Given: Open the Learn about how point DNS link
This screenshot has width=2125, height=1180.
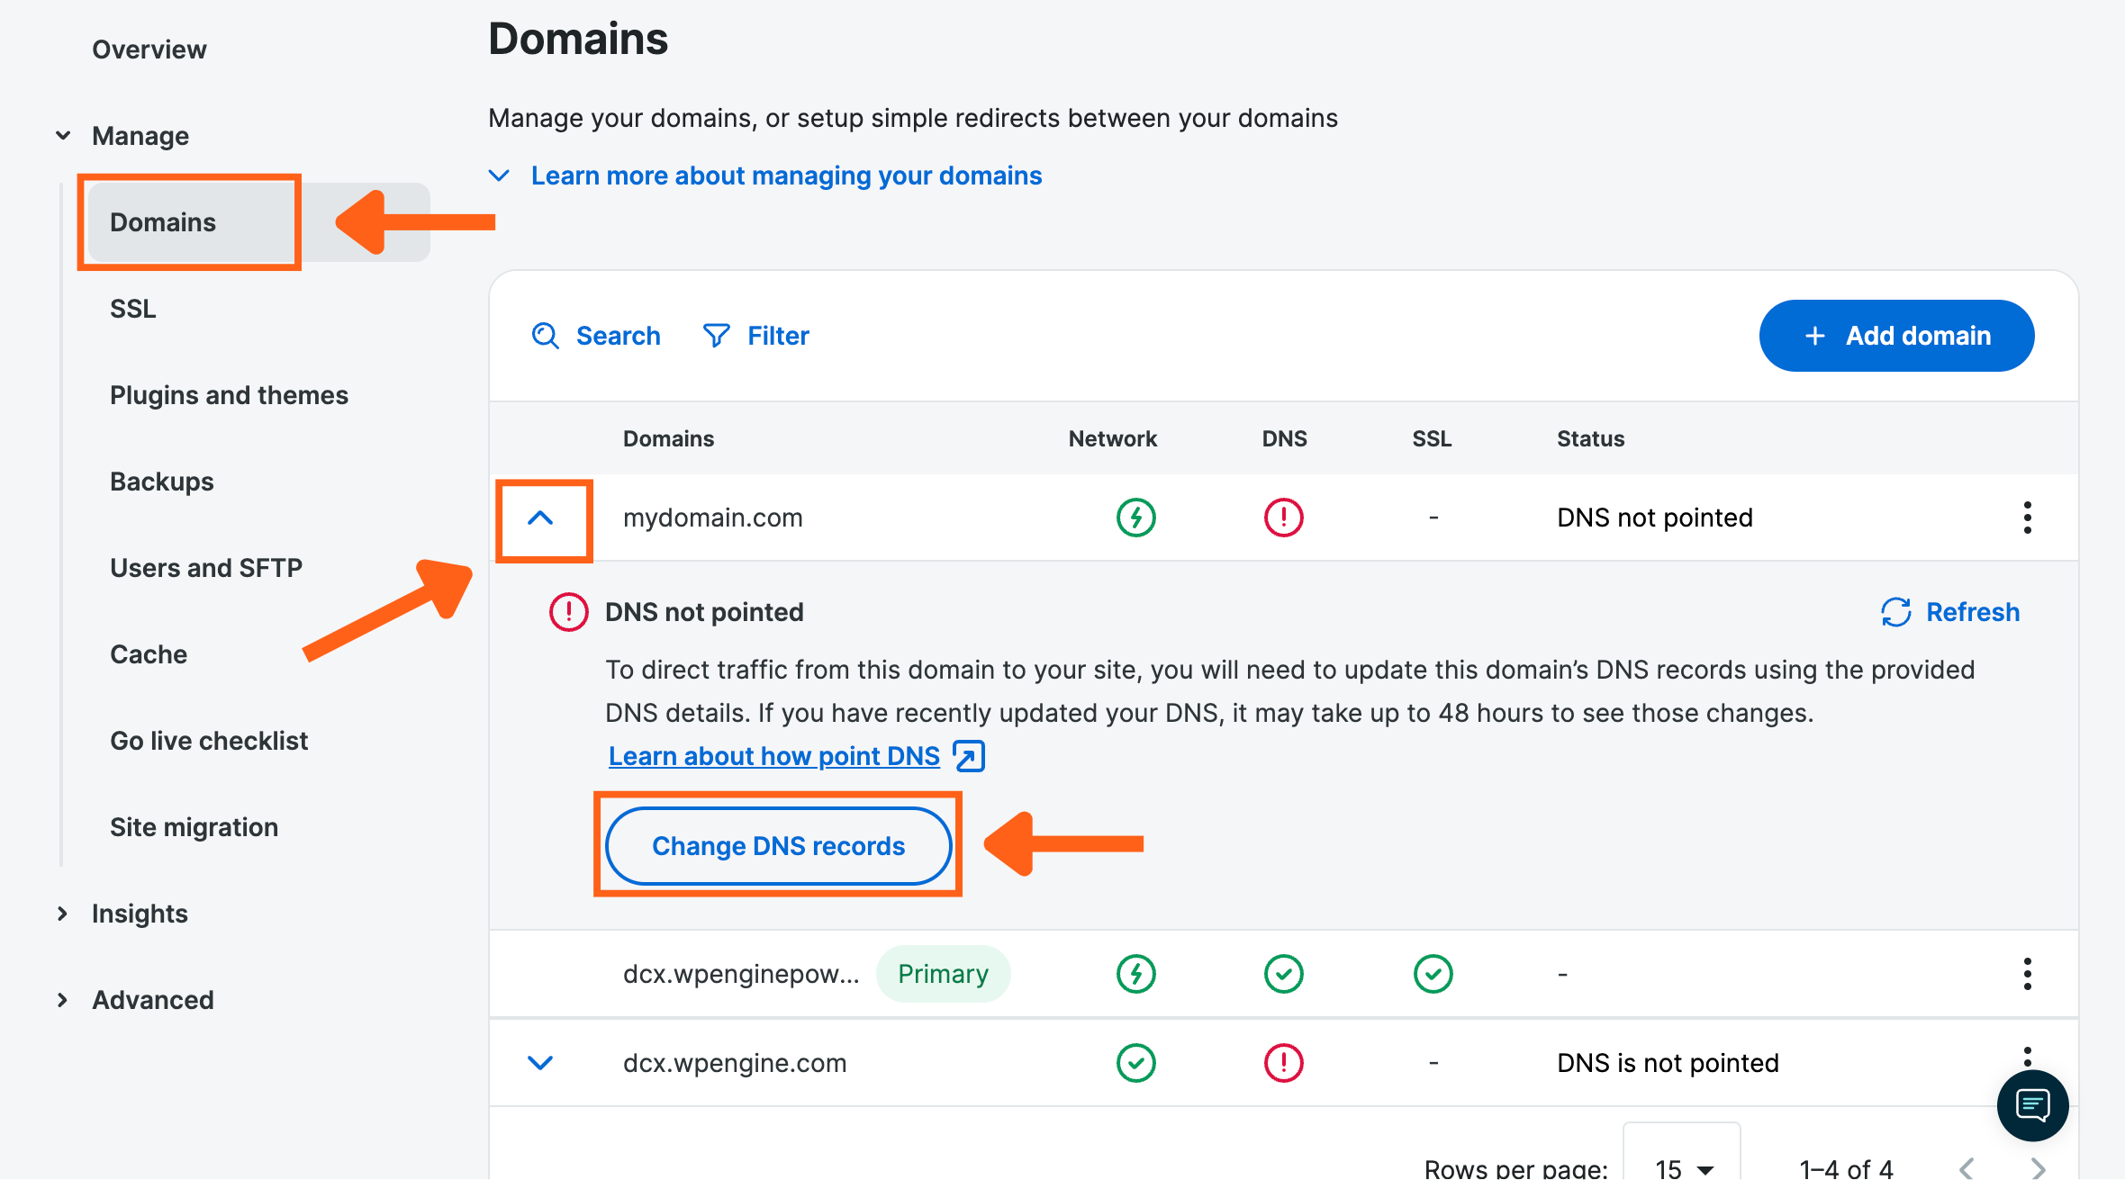Looking at the screenshot, I should pos(773,756).
